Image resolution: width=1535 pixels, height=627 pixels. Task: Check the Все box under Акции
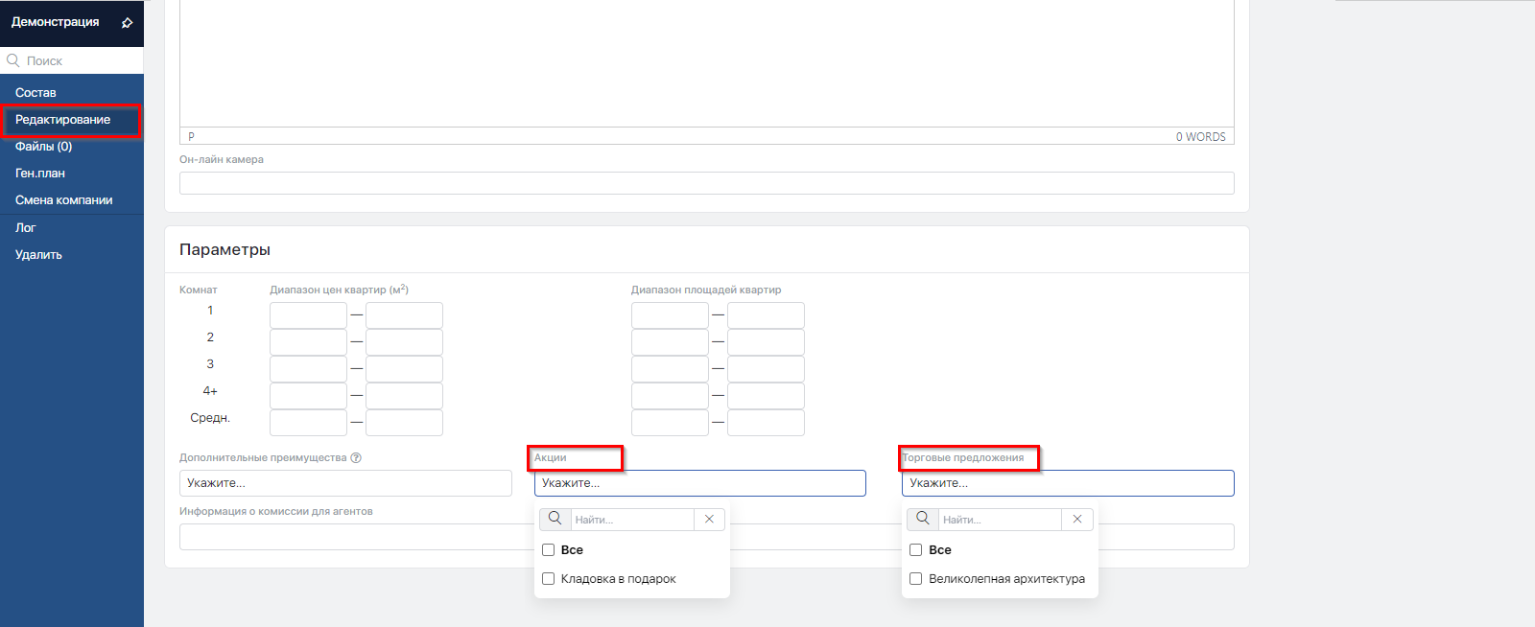(549, 550)
